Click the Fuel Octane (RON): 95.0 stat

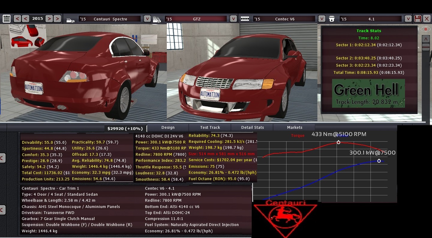tap(219, 179)
